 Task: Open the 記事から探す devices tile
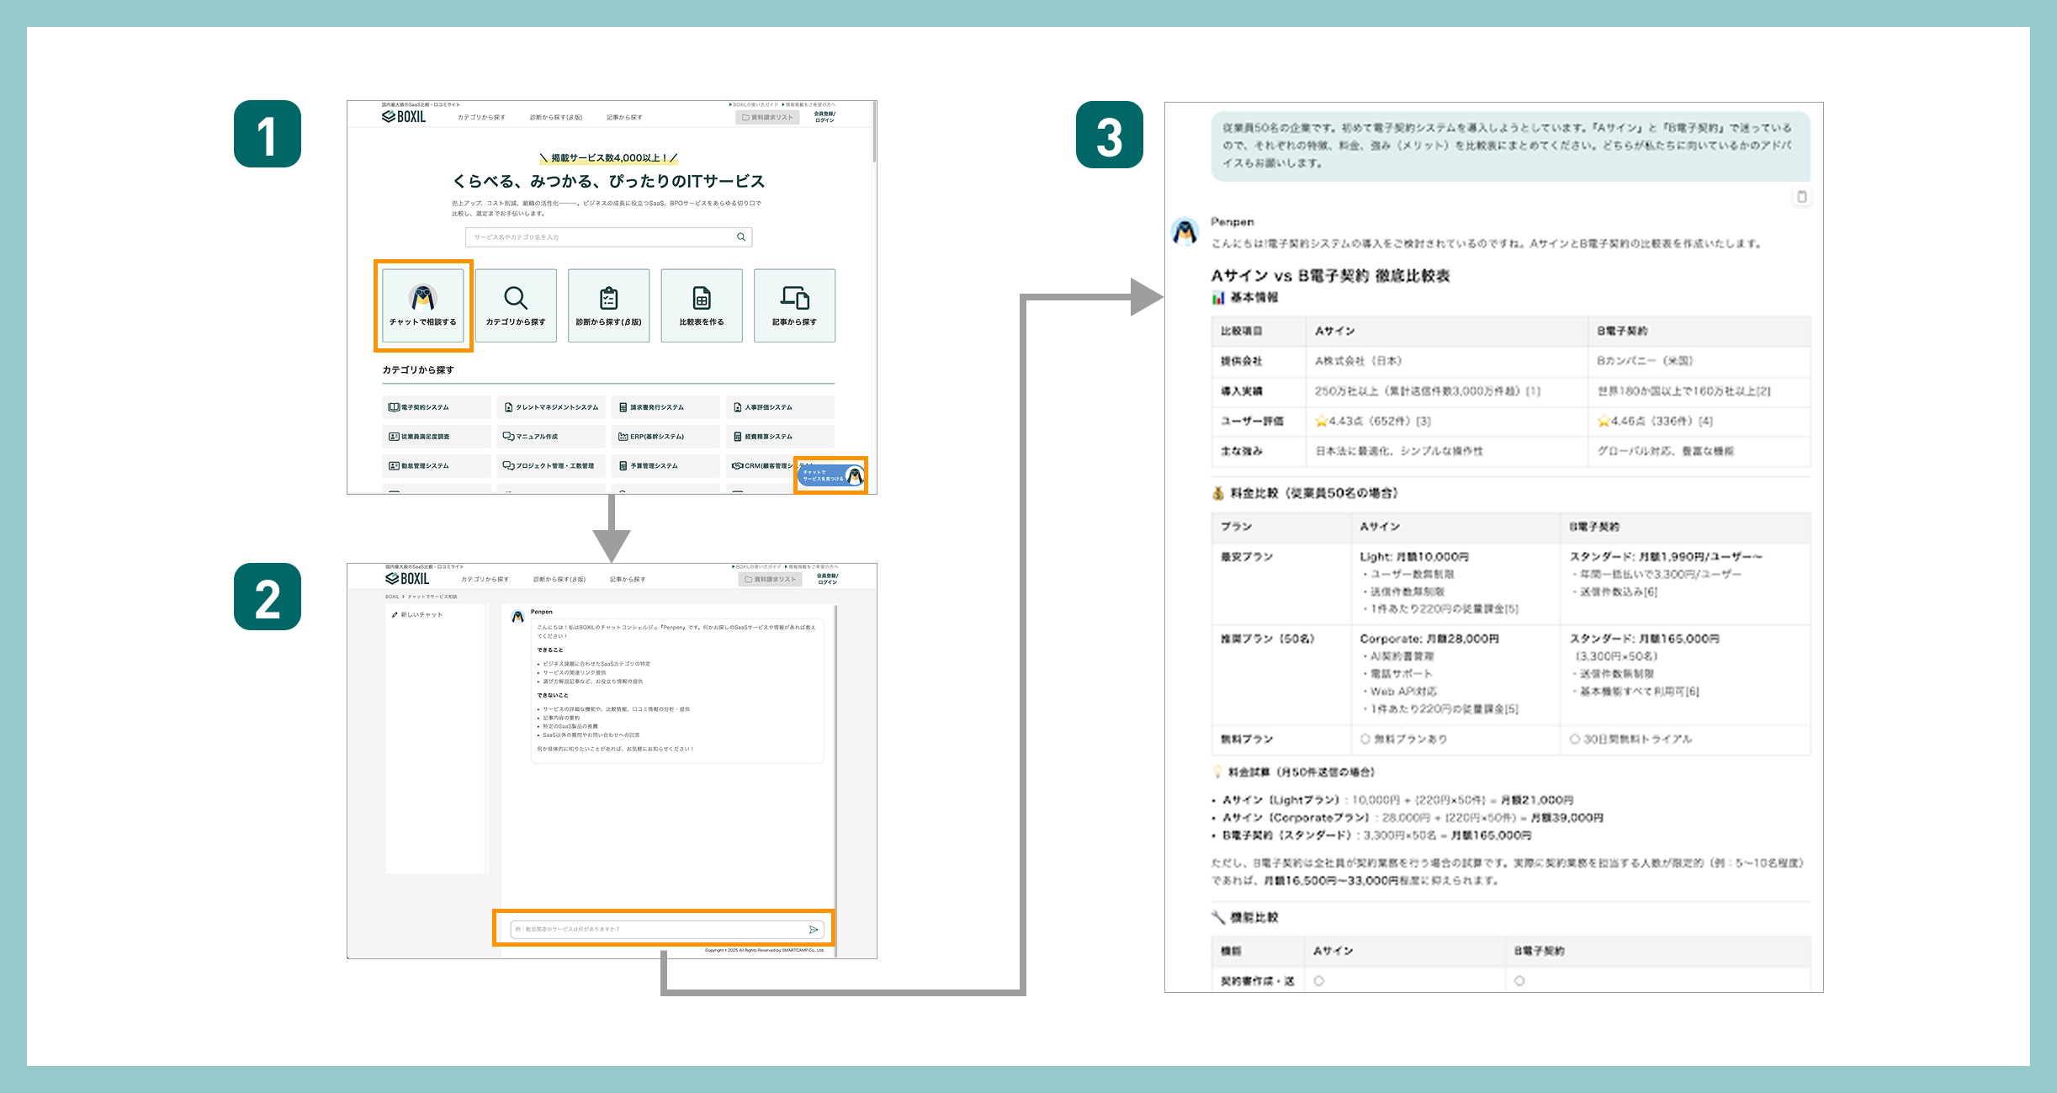tap(794, 305)
